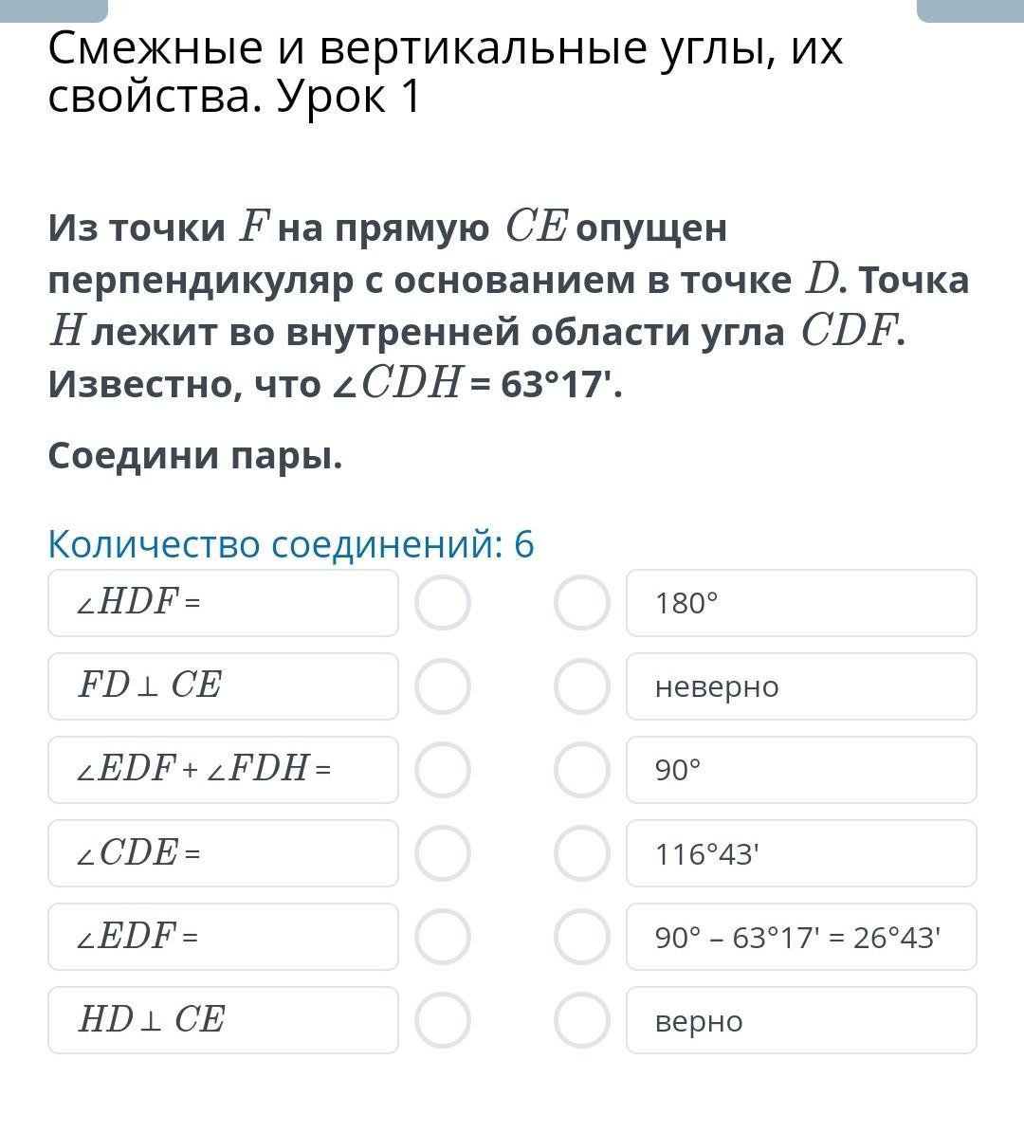Select the connector circle beside верно
Screen dimensions: 1024x1133
581,1020
